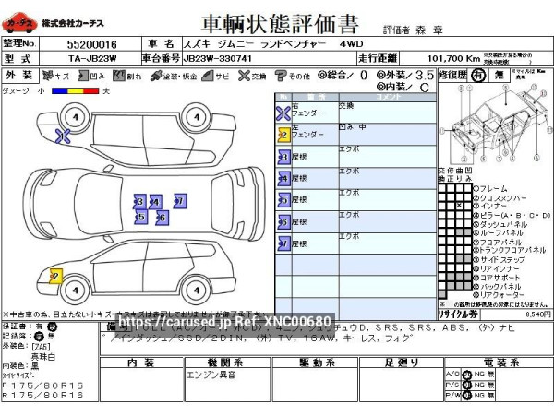
Task: Select circled 有 next to 修復歴
Action: [478, 76]
